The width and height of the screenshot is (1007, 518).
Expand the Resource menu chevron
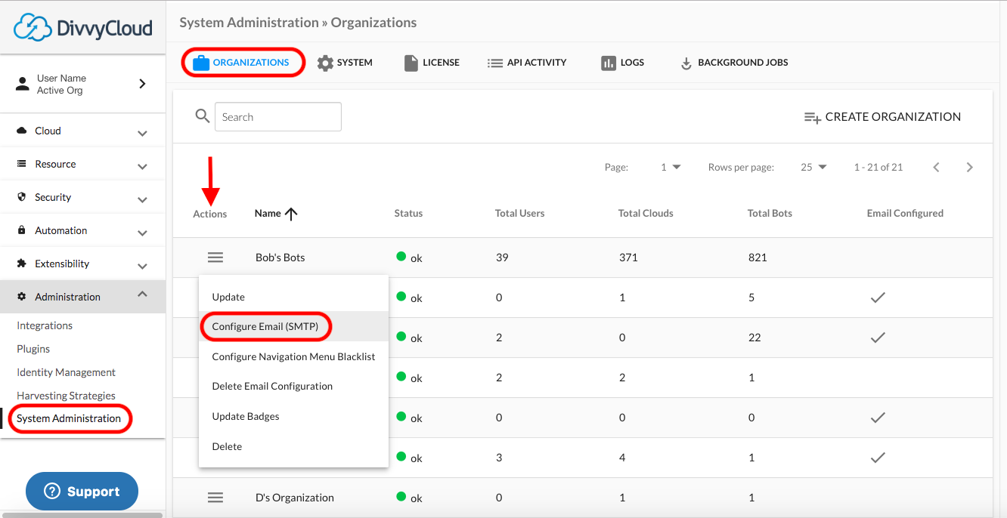coord(142,166)
